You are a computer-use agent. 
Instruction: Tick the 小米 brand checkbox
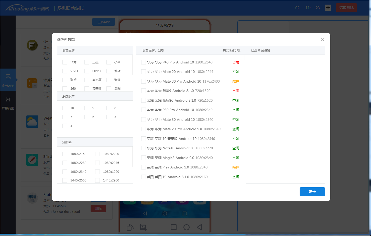point(109,62)
